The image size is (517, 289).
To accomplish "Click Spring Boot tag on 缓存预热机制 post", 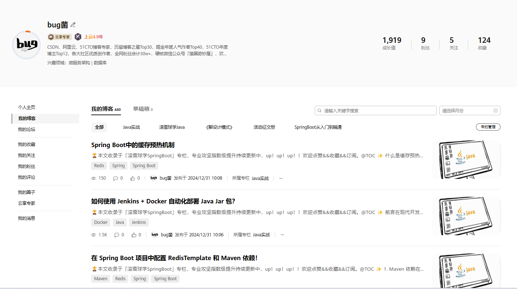I will click(144, 166).
